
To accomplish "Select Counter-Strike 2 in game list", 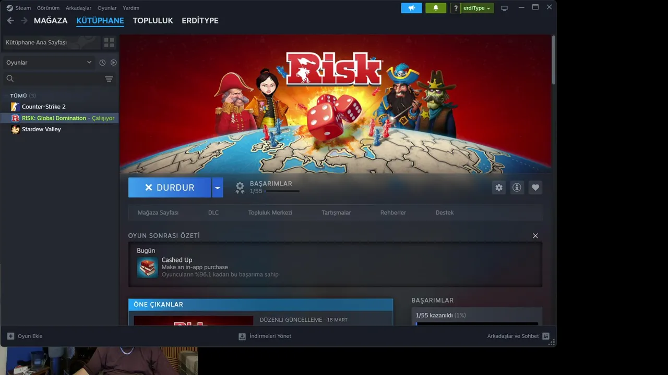I will tap(44, 107).
